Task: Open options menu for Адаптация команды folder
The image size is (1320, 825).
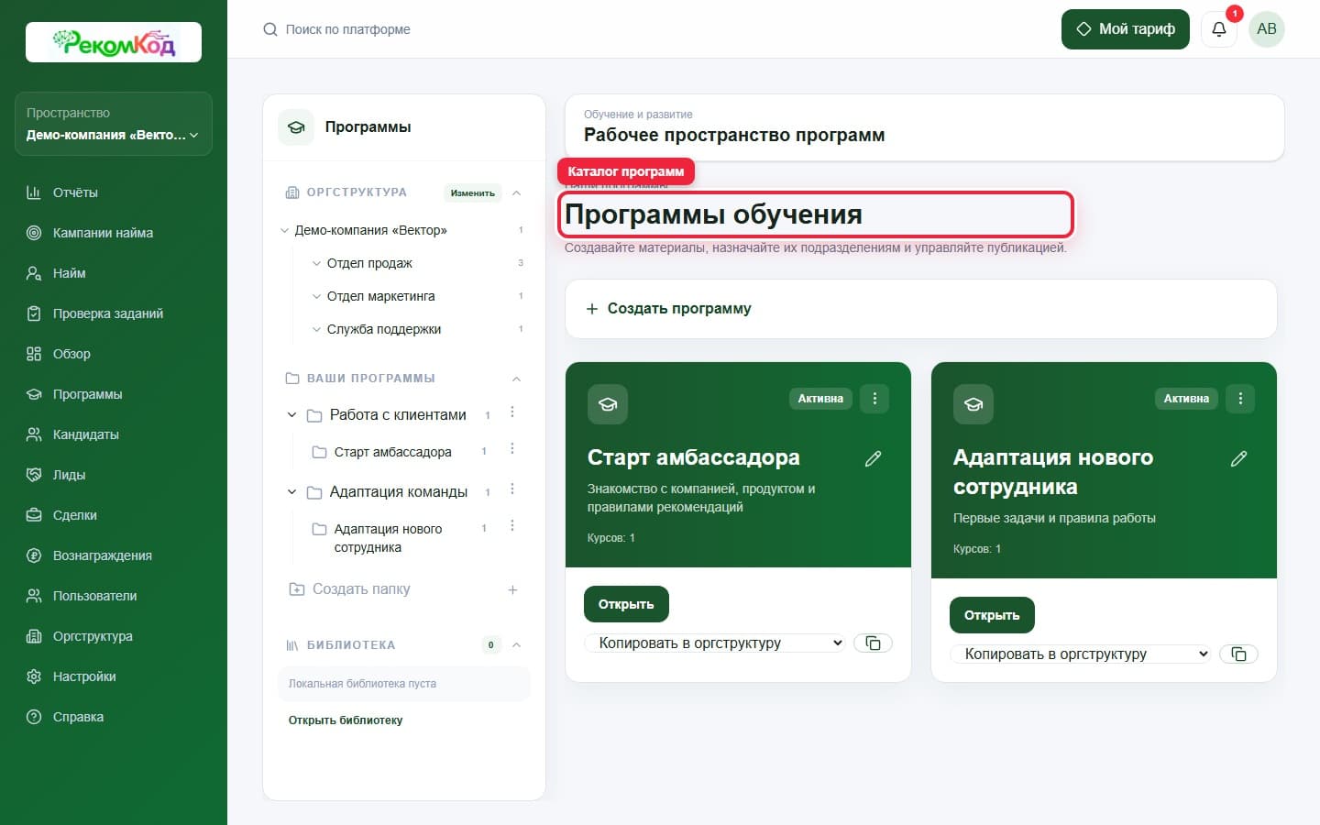Action: click(512, 489)
